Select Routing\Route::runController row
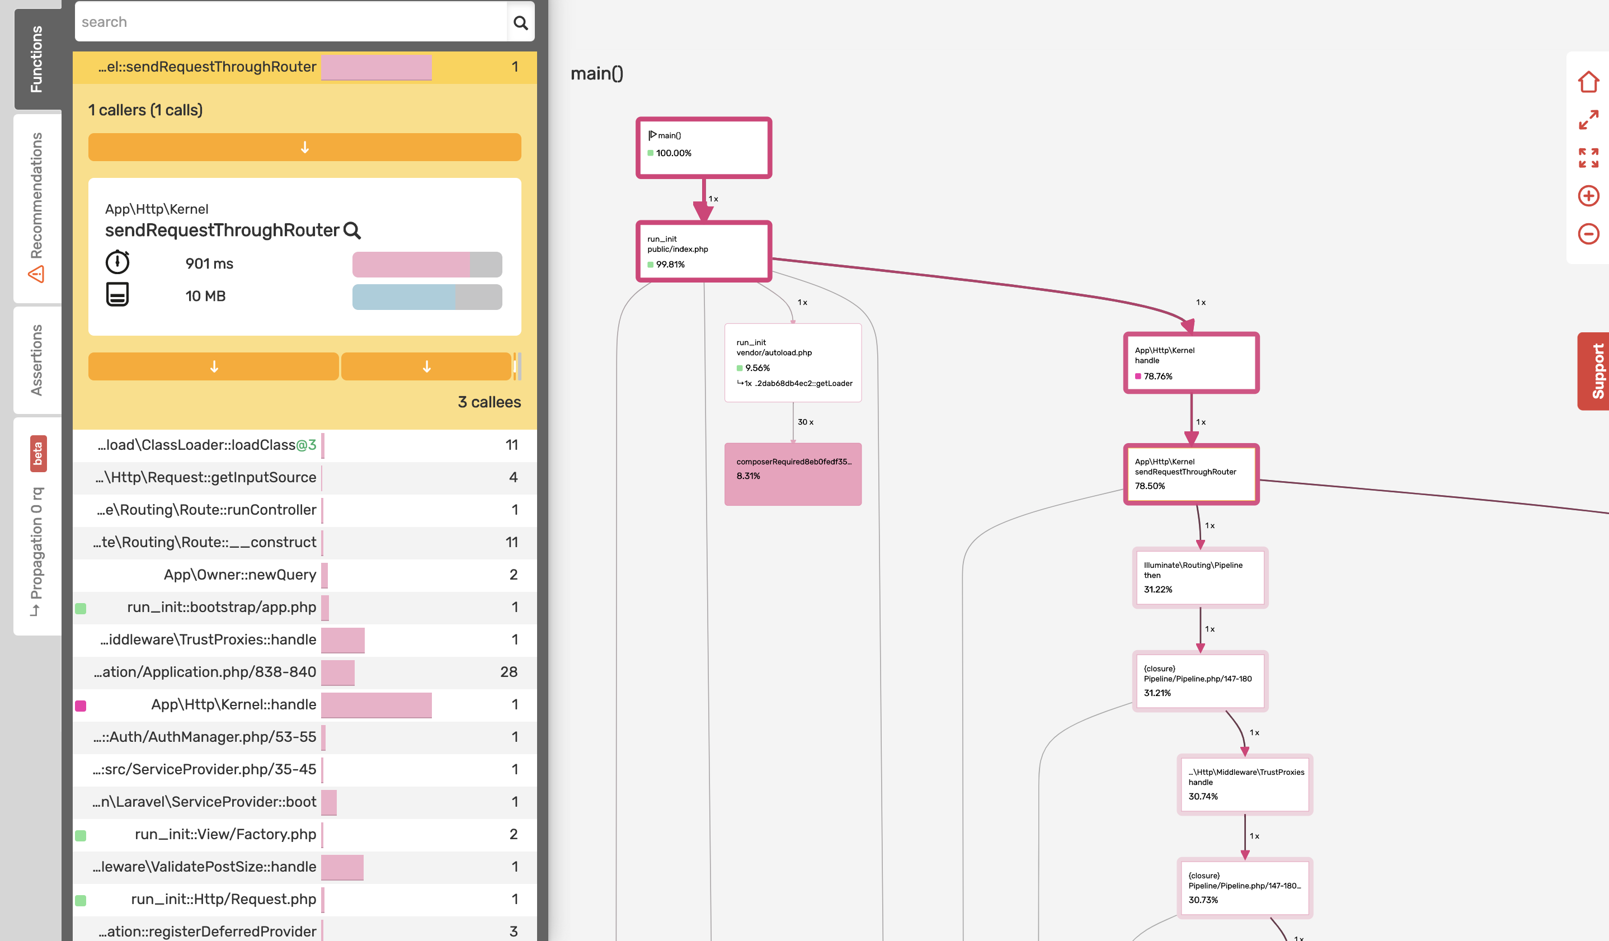The height and width of the screenshot is (941, 1609). coord(304,511)
